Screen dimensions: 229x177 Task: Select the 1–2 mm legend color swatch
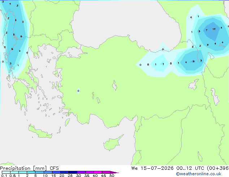(x=23, y=172)
